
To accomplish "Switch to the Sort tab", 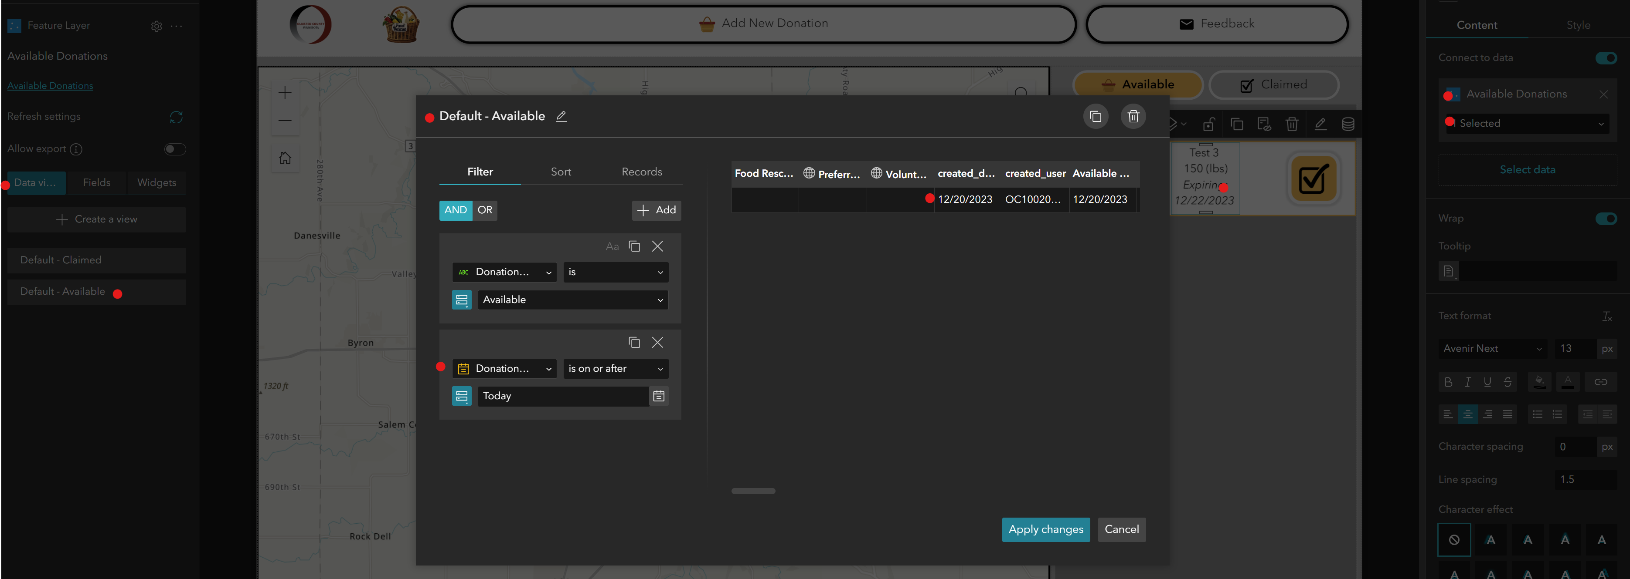I will coord(561,172).
